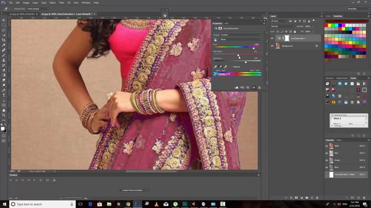The height and width of the screenshot is (208, 371).
Task: Click Create Frame Animation button
Action: pyautogui.click(x=133, y=190)
